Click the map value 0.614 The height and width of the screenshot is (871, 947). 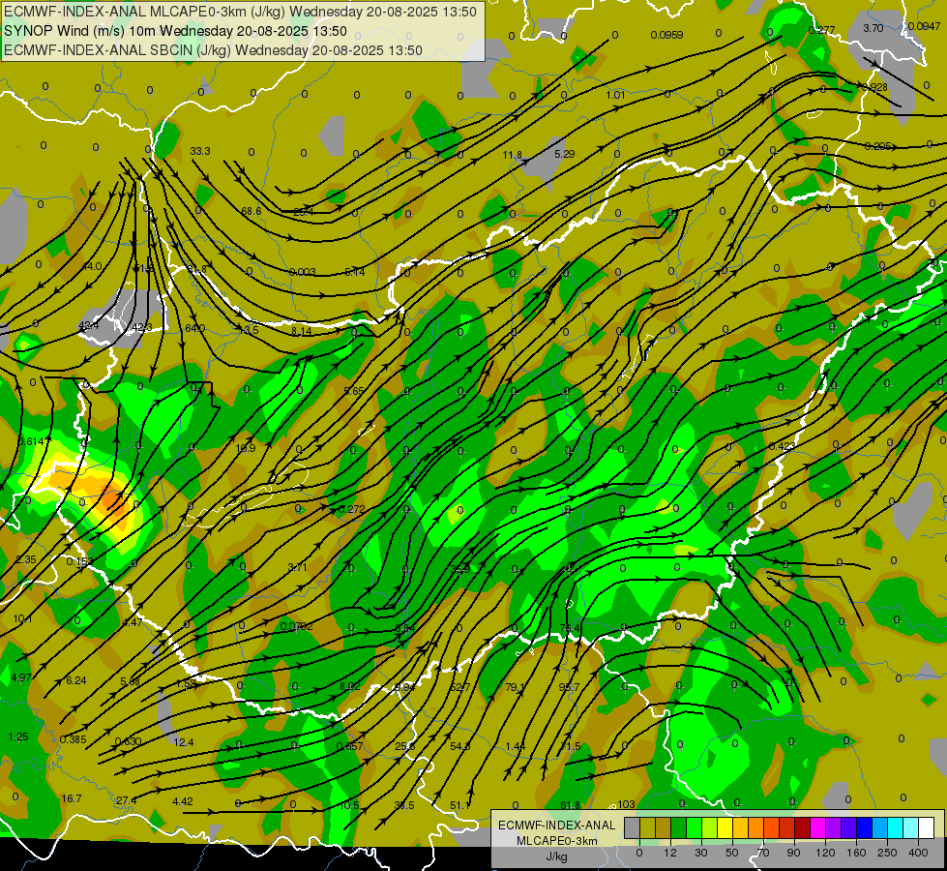pos(31,442)
